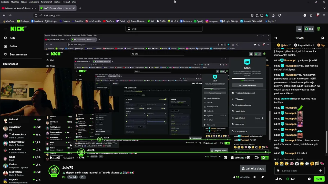Focus the Lähetä viesti message field
The height and width of the screenshot is (184, 328).
pos(299,170)
